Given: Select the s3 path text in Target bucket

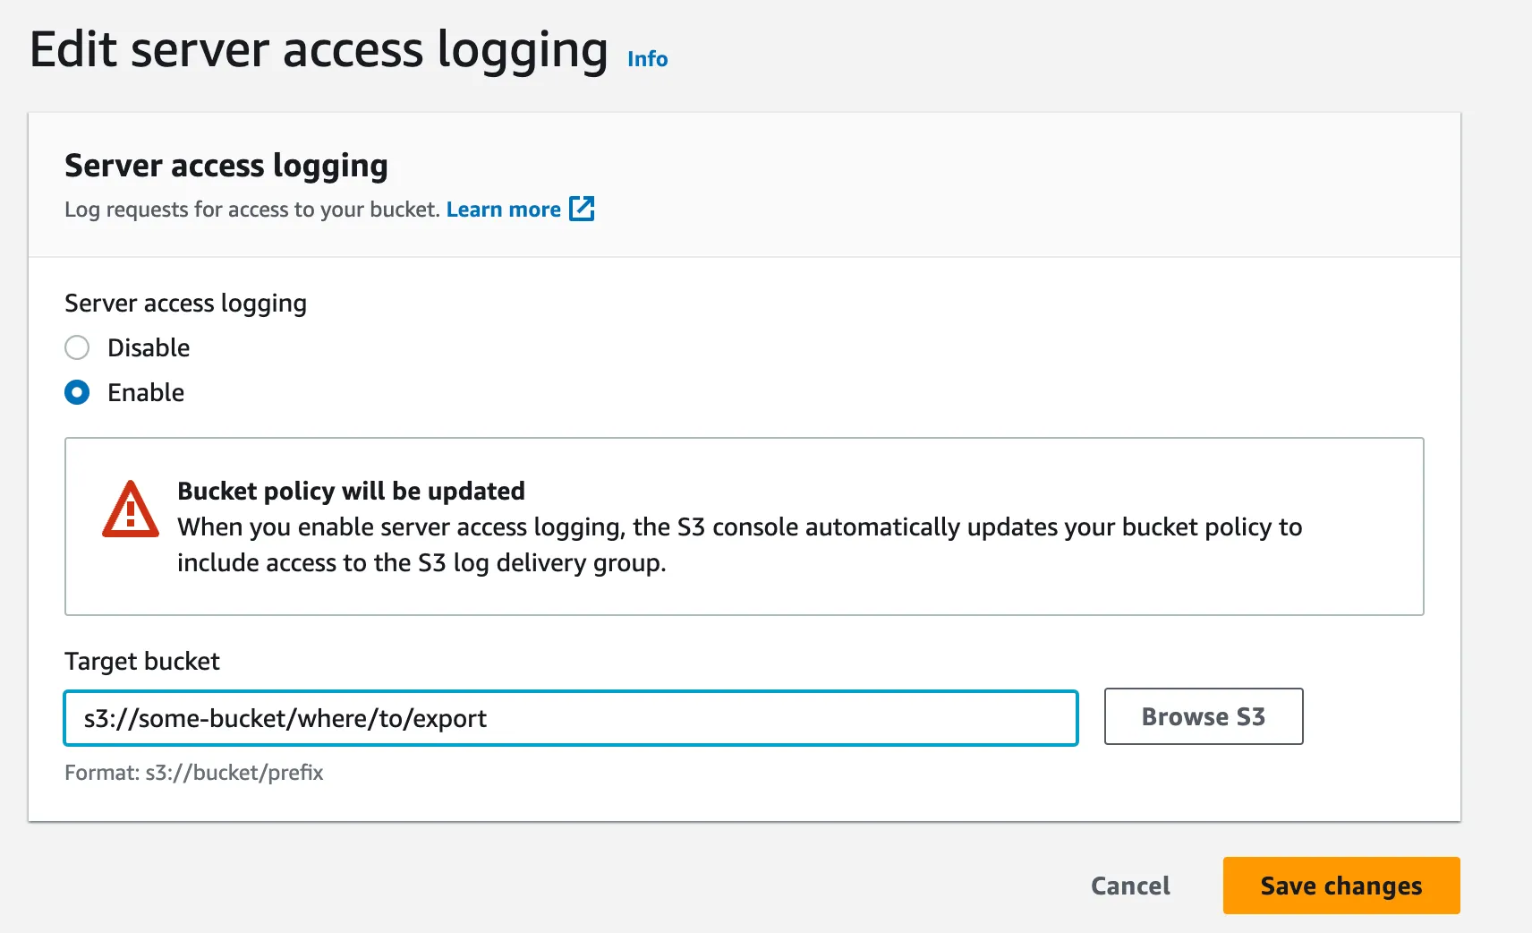Looking at the screenshot, I should tap(285, 717).
